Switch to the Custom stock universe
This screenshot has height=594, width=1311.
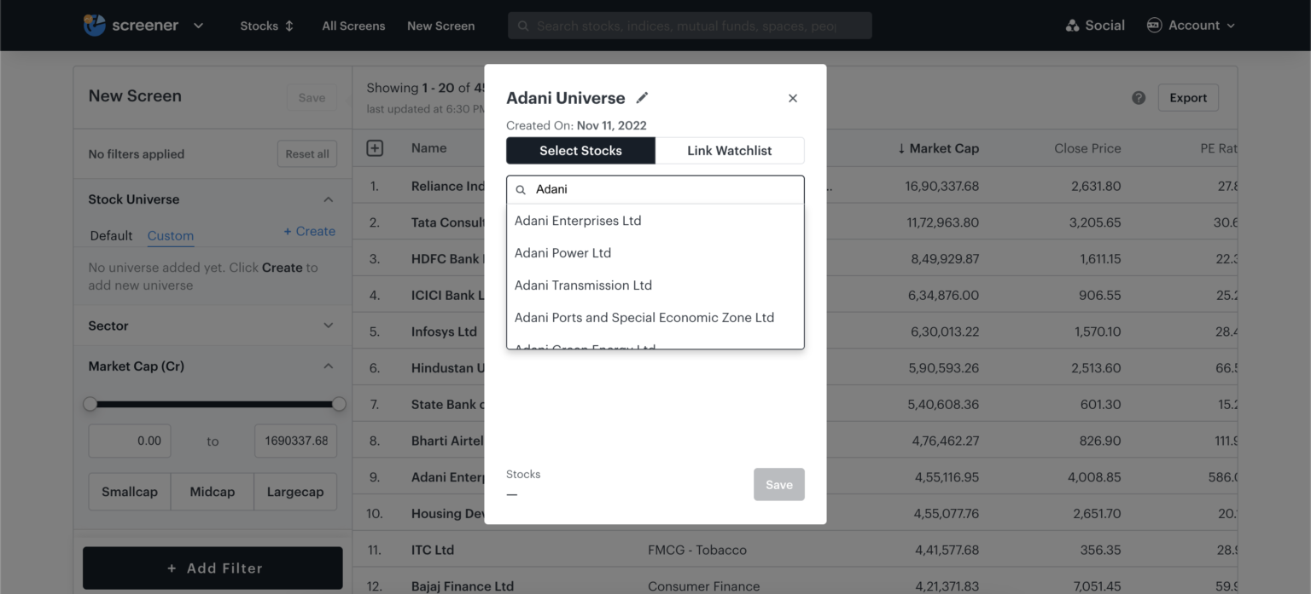(x=170, y=236)
